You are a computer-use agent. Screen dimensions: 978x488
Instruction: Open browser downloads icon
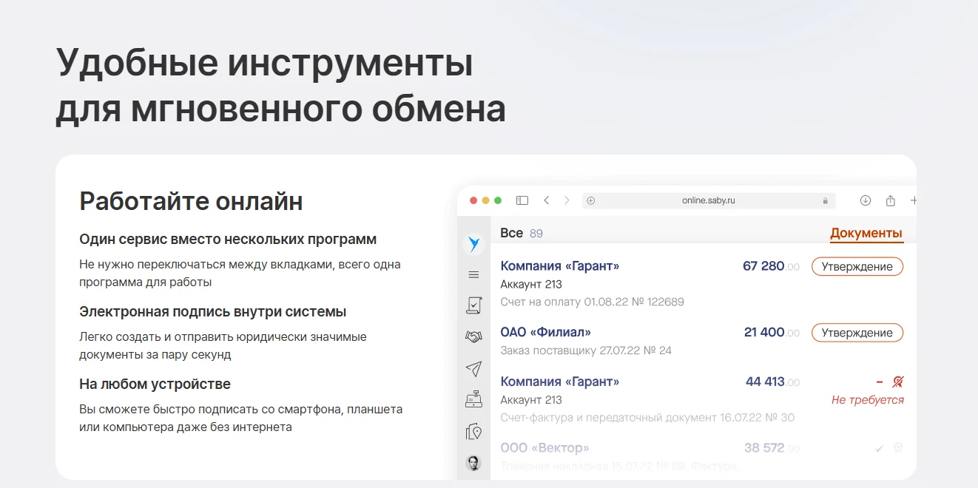(866, 200)
